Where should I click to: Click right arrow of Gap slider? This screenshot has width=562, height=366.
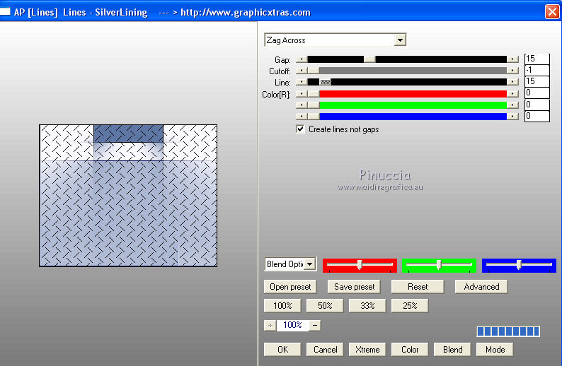click(512, 59)
